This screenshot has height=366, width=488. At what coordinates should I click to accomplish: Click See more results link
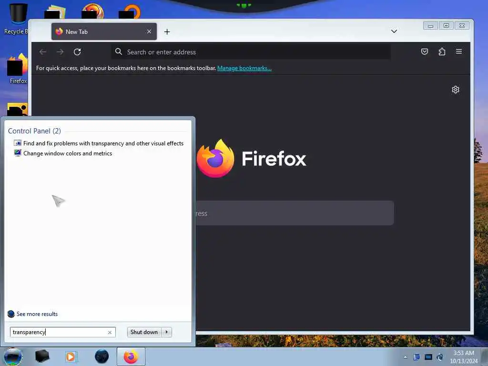pyautogui.click(x=33, y=314)
